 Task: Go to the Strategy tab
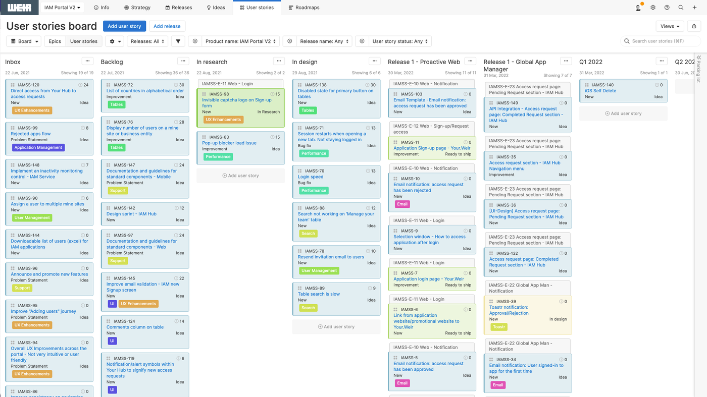(137, 8)
